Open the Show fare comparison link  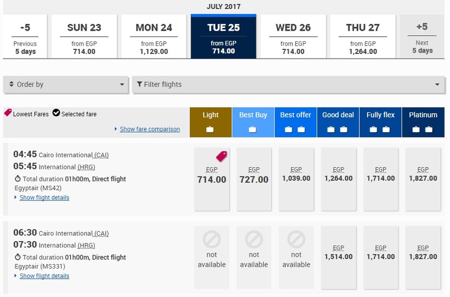(150, 129)
